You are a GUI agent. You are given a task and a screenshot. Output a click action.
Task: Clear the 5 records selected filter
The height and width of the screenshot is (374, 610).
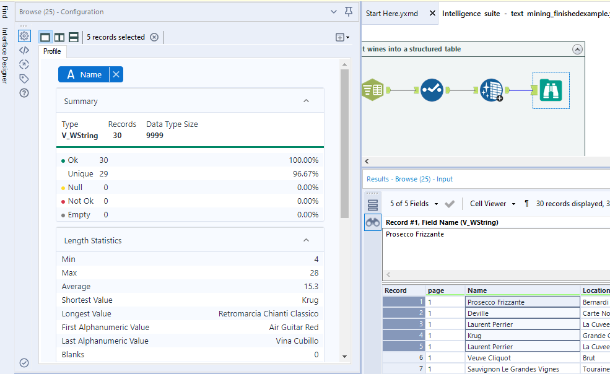point(154,37)
